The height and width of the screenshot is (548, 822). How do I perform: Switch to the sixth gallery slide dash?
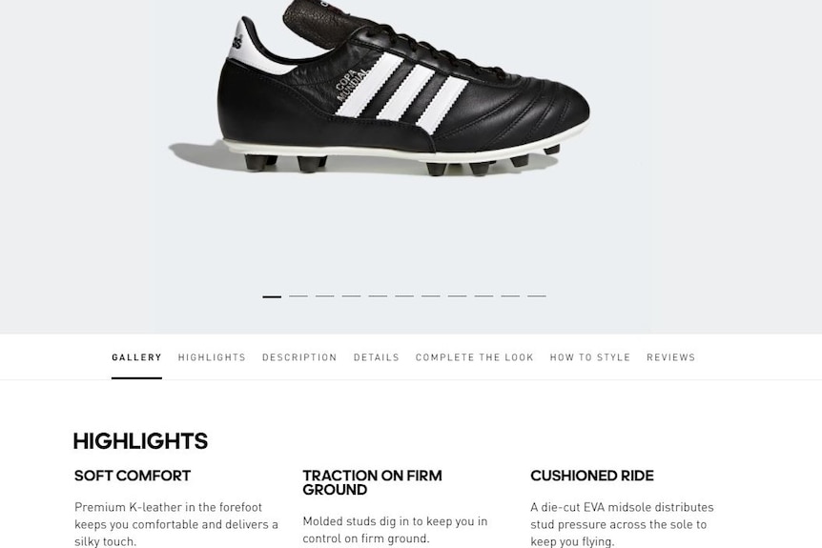(404, 296)
